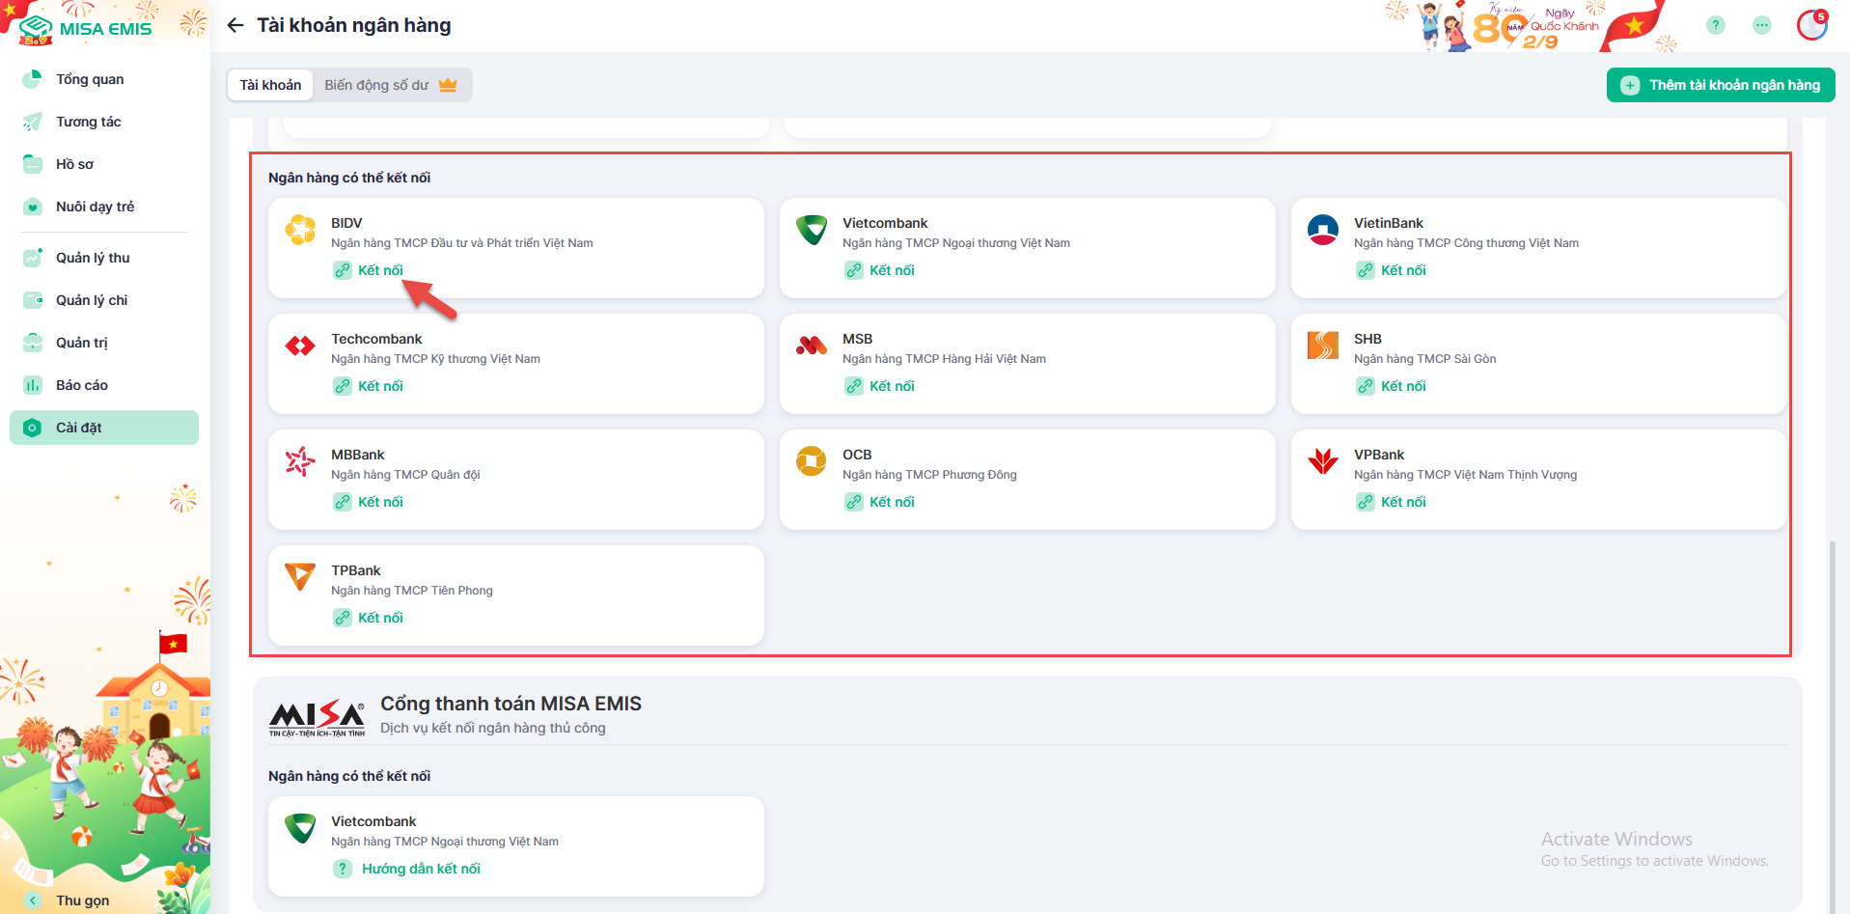
Task: Click Kết nối under TPBank
Action: coord(369,618)
